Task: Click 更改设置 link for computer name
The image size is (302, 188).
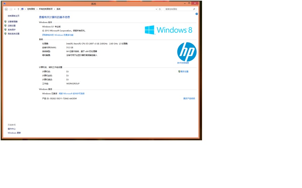Action: [185, 72]
